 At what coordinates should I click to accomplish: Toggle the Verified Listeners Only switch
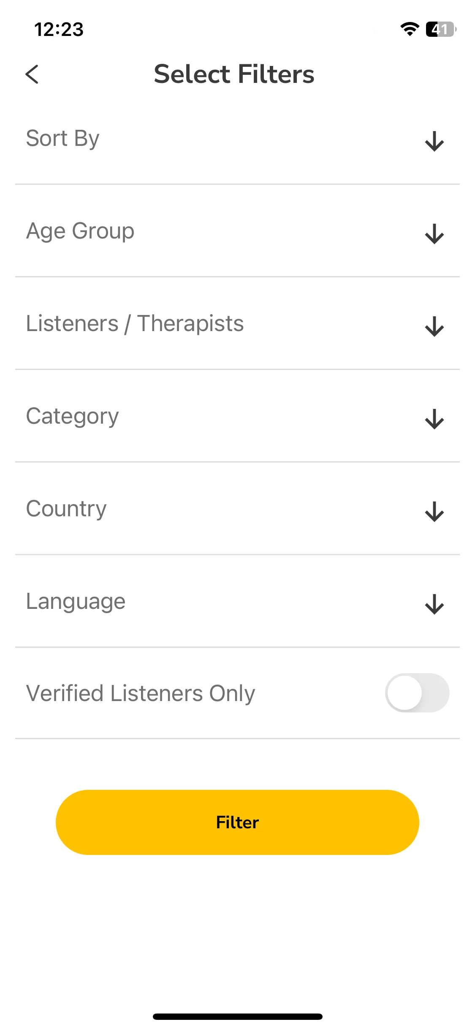[x=417, y=693]
